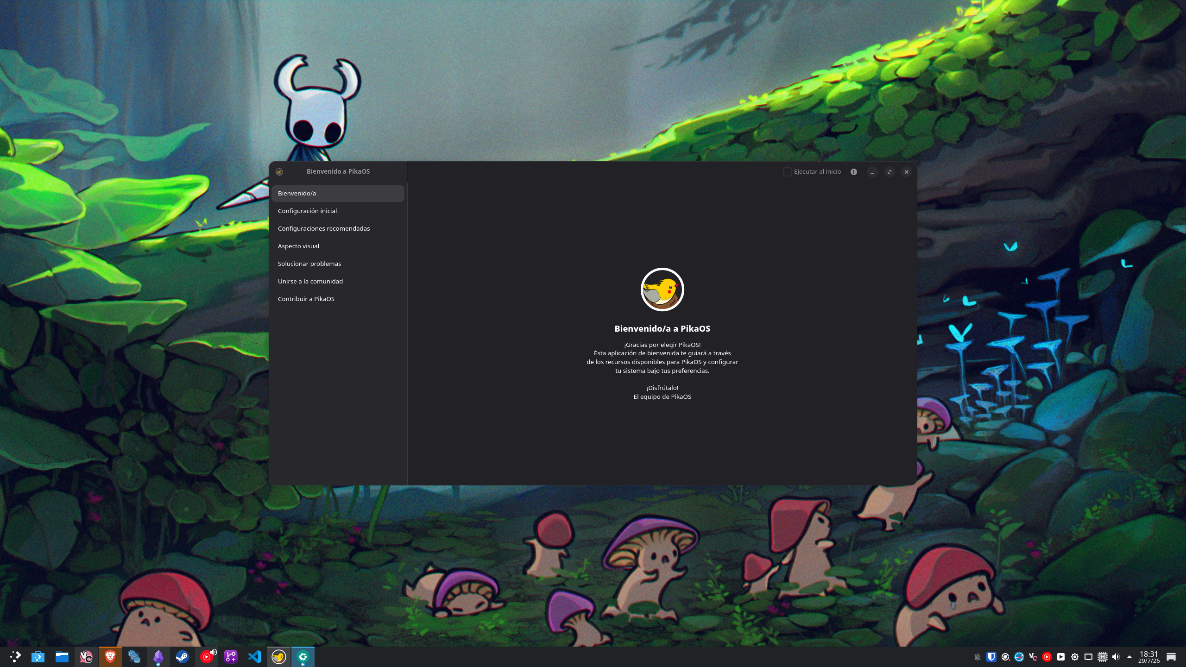Select Unirse a la comunidad entry
1186x667 pixels.
(338, 282)
